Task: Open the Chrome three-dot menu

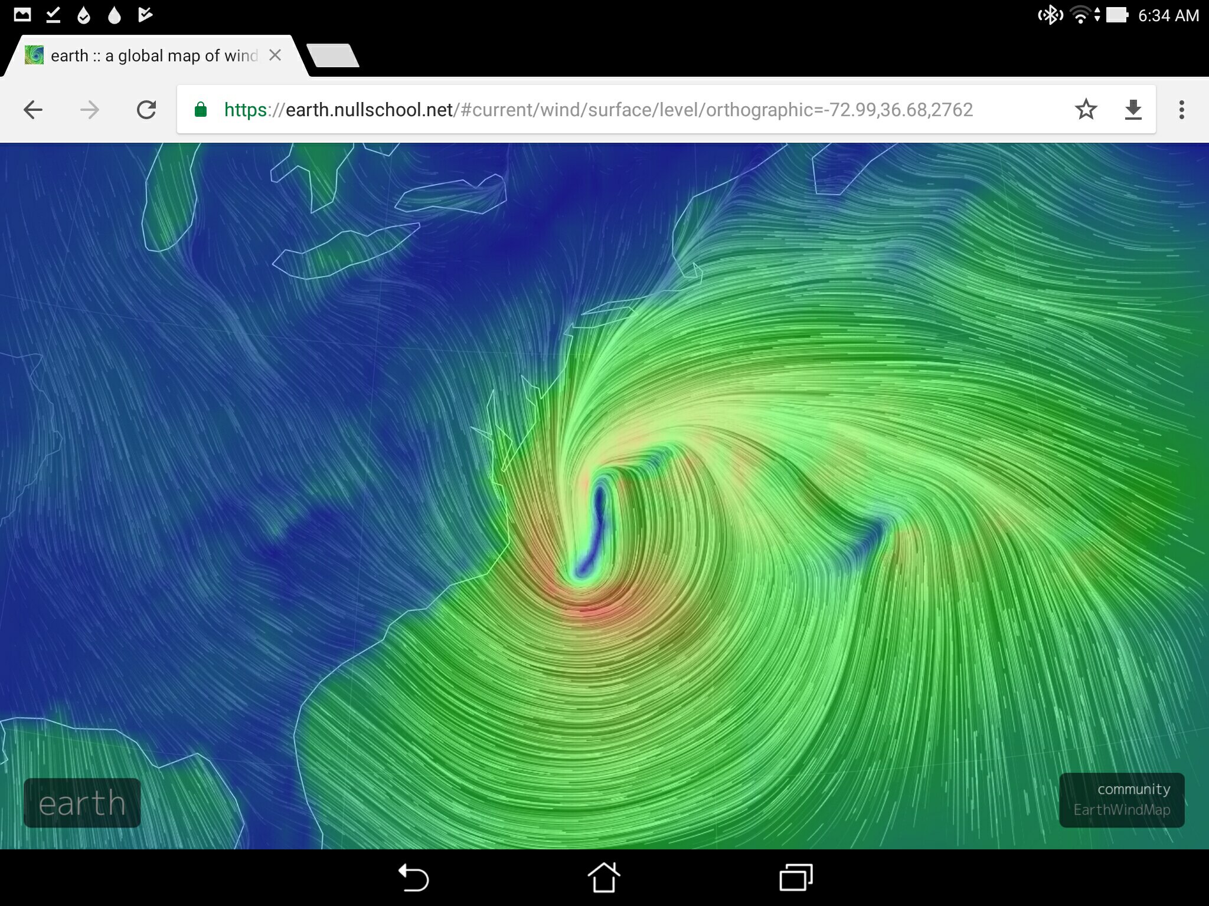Action: click(x=1181, y=110)
